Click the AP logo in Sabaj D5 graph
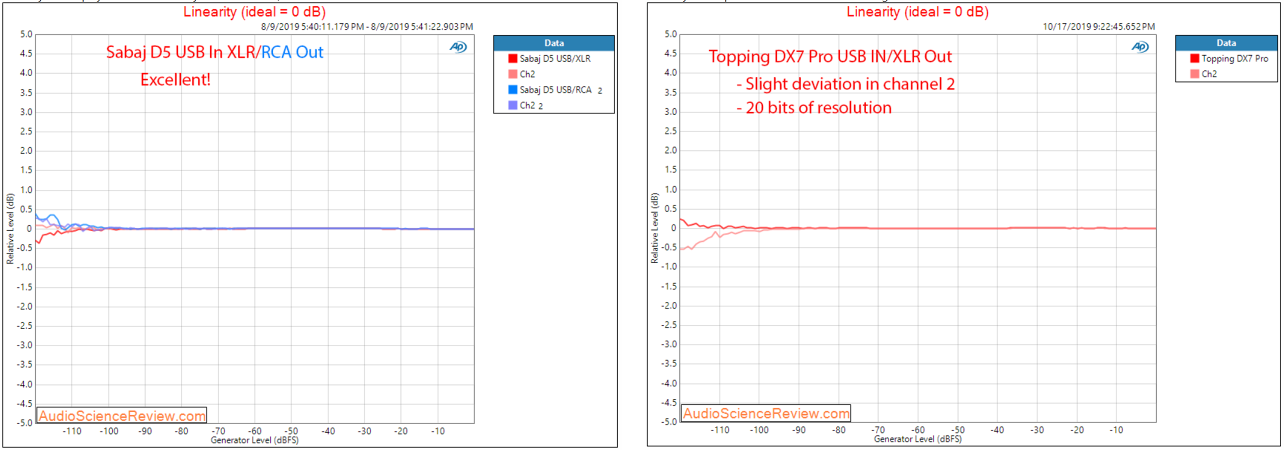 tap(457, 47)
